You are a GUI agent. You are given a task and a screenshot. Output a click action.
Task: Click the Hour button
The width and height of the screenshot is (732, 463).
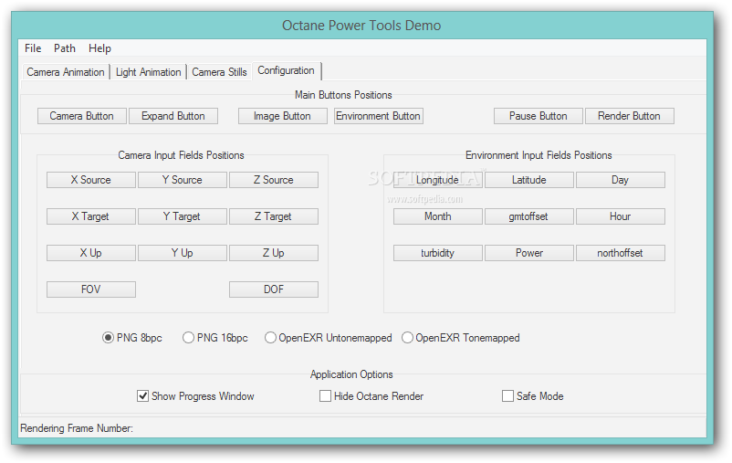(x=621, y=216)
